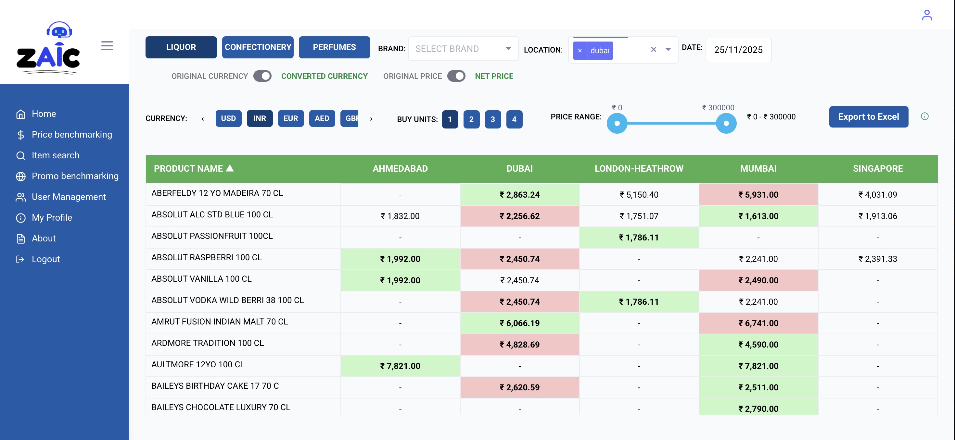Click the date input field

pyautogui.click(x=738, y=50)
